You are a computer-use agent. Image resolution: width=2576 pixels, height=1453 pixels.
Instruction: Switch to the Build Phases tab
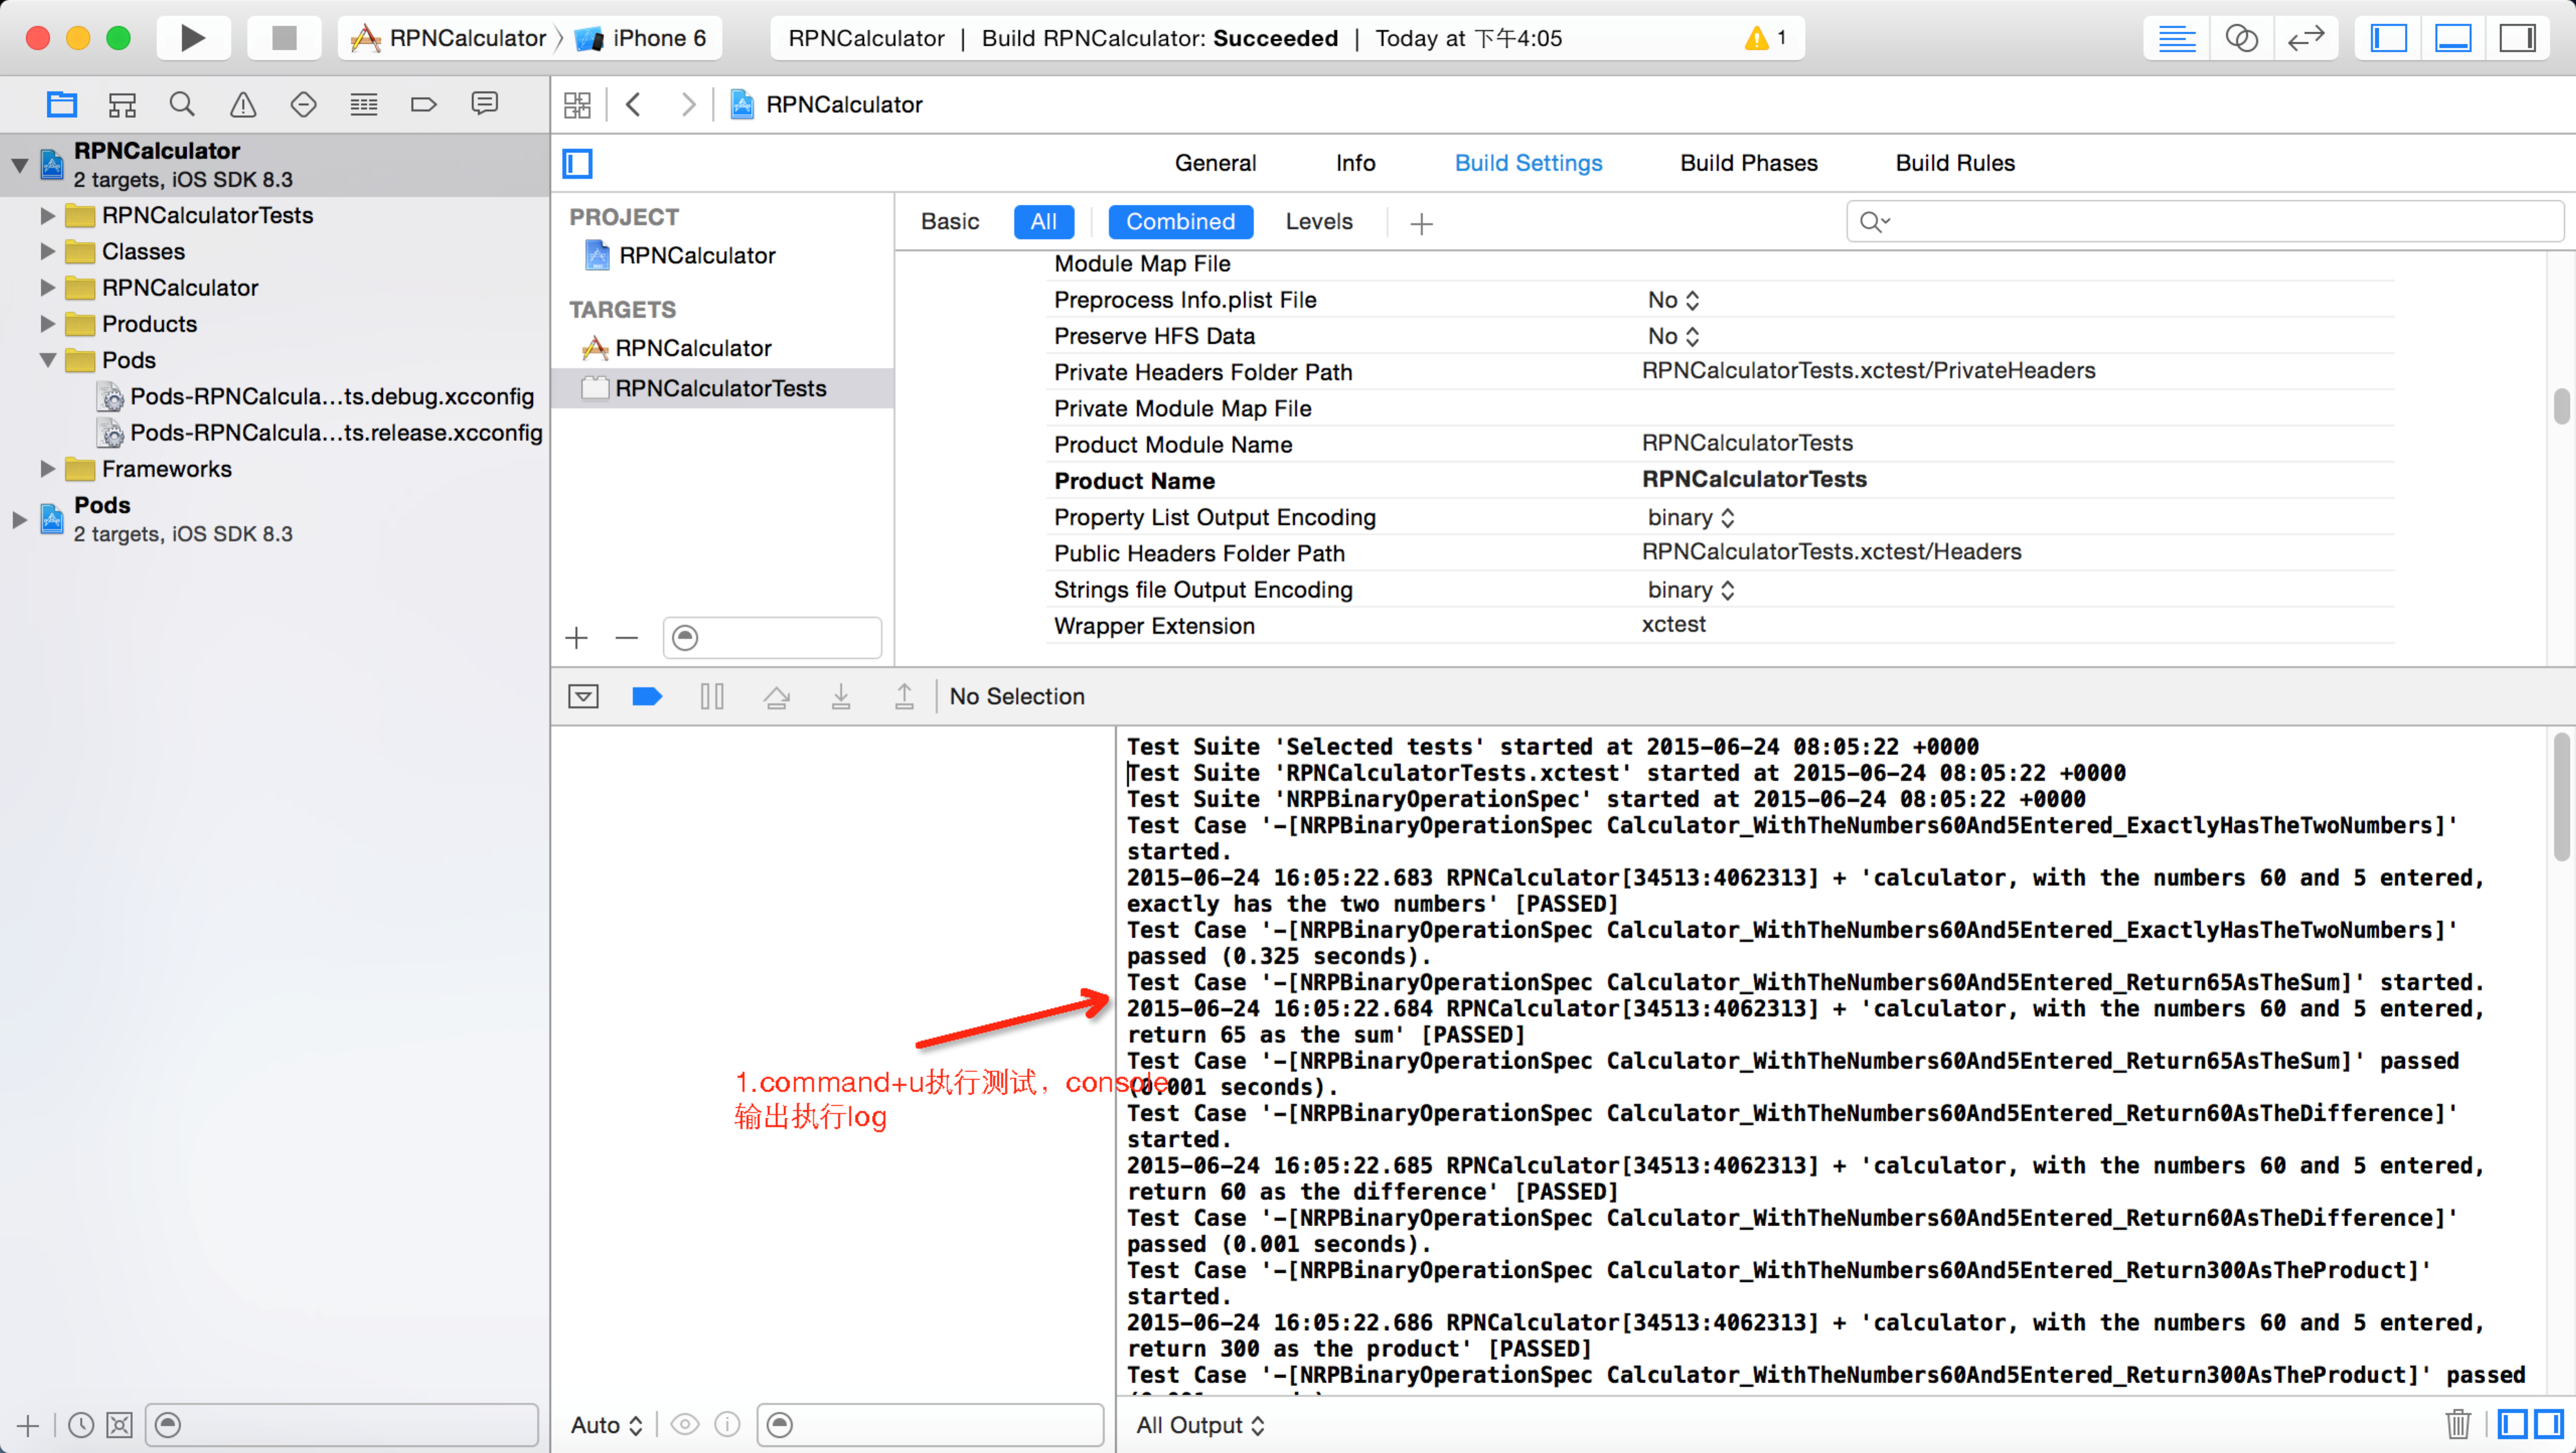point(1748,163)
